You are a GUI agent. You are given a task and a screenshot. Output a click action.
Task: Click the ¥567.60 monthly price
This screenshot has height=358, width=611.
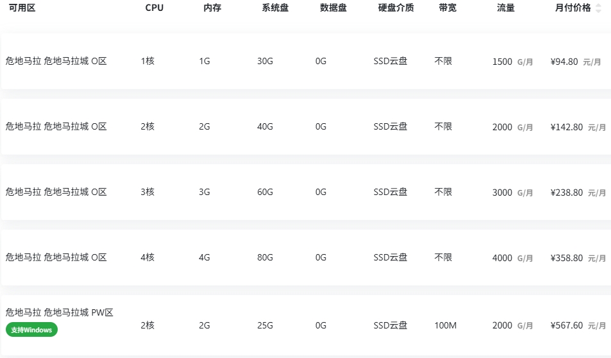[567, 326]
